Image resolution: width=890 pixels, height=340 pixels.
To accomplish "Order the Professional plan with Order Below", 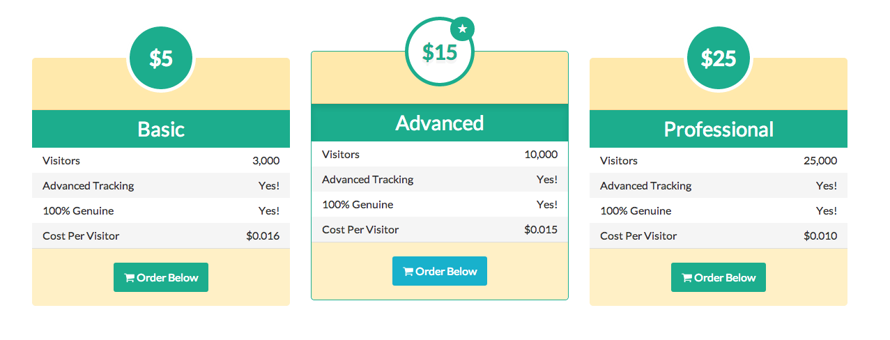I will pos(719,277).
